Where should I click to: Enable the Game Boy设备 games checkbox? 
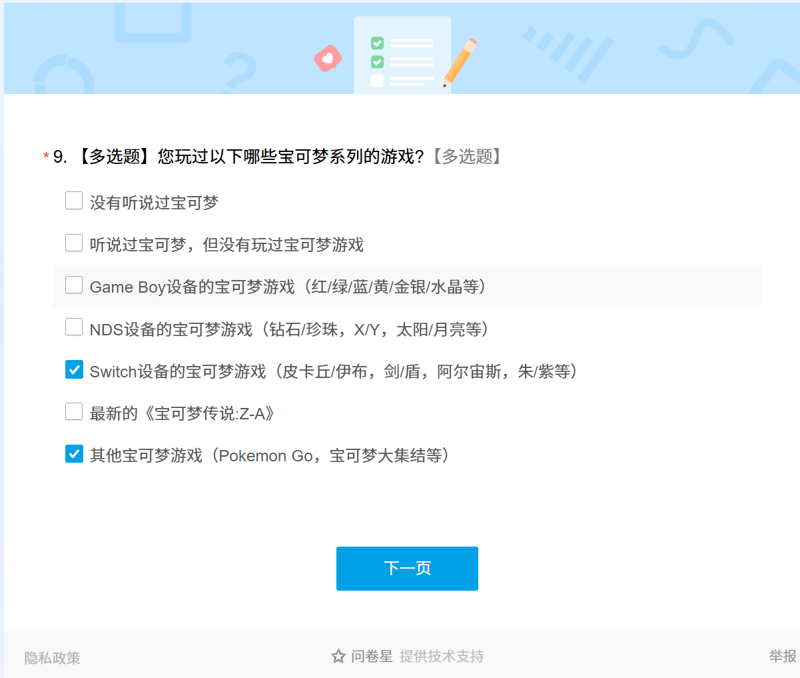click(74, 285)
